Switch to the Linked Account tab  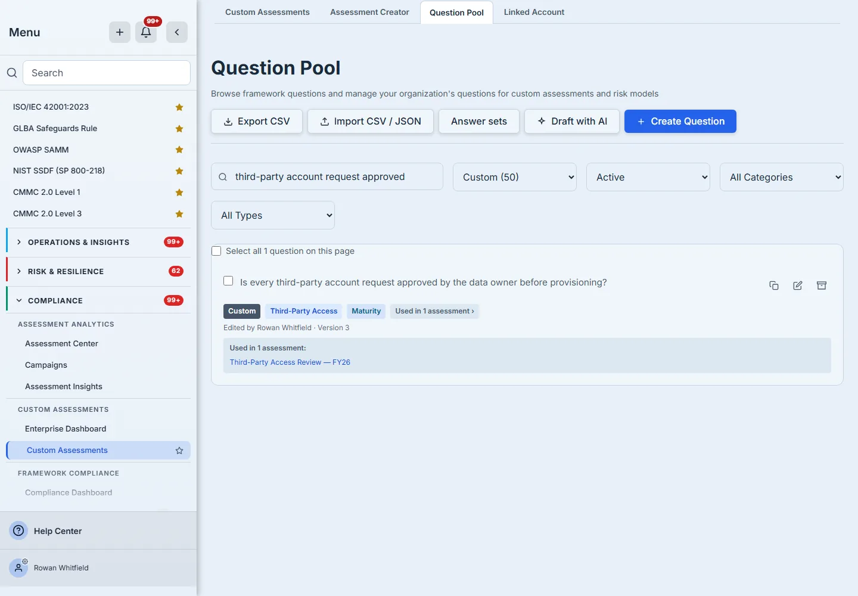[534, 12]
